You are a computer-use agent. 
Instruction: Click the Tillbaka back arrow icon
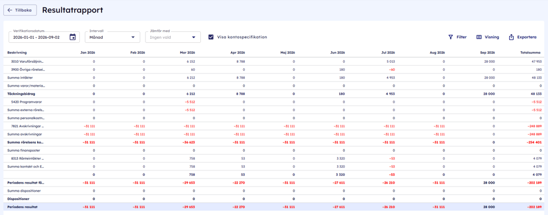coord(10,10)
